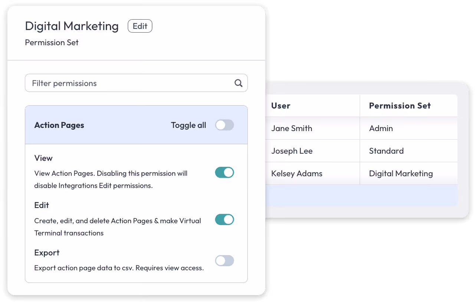Click the View permission label

tap(43, 158)
